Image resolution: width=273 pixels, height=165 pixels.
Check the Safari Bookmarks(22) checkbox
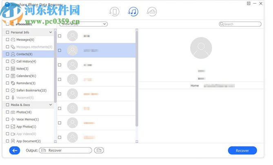(7, 90)
